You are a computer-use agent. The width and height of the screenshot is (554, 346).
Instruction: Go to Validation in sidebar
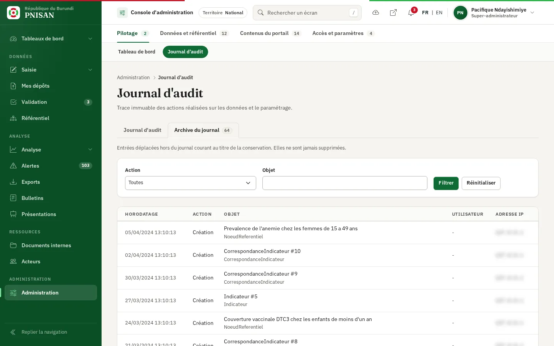[51, 102]
